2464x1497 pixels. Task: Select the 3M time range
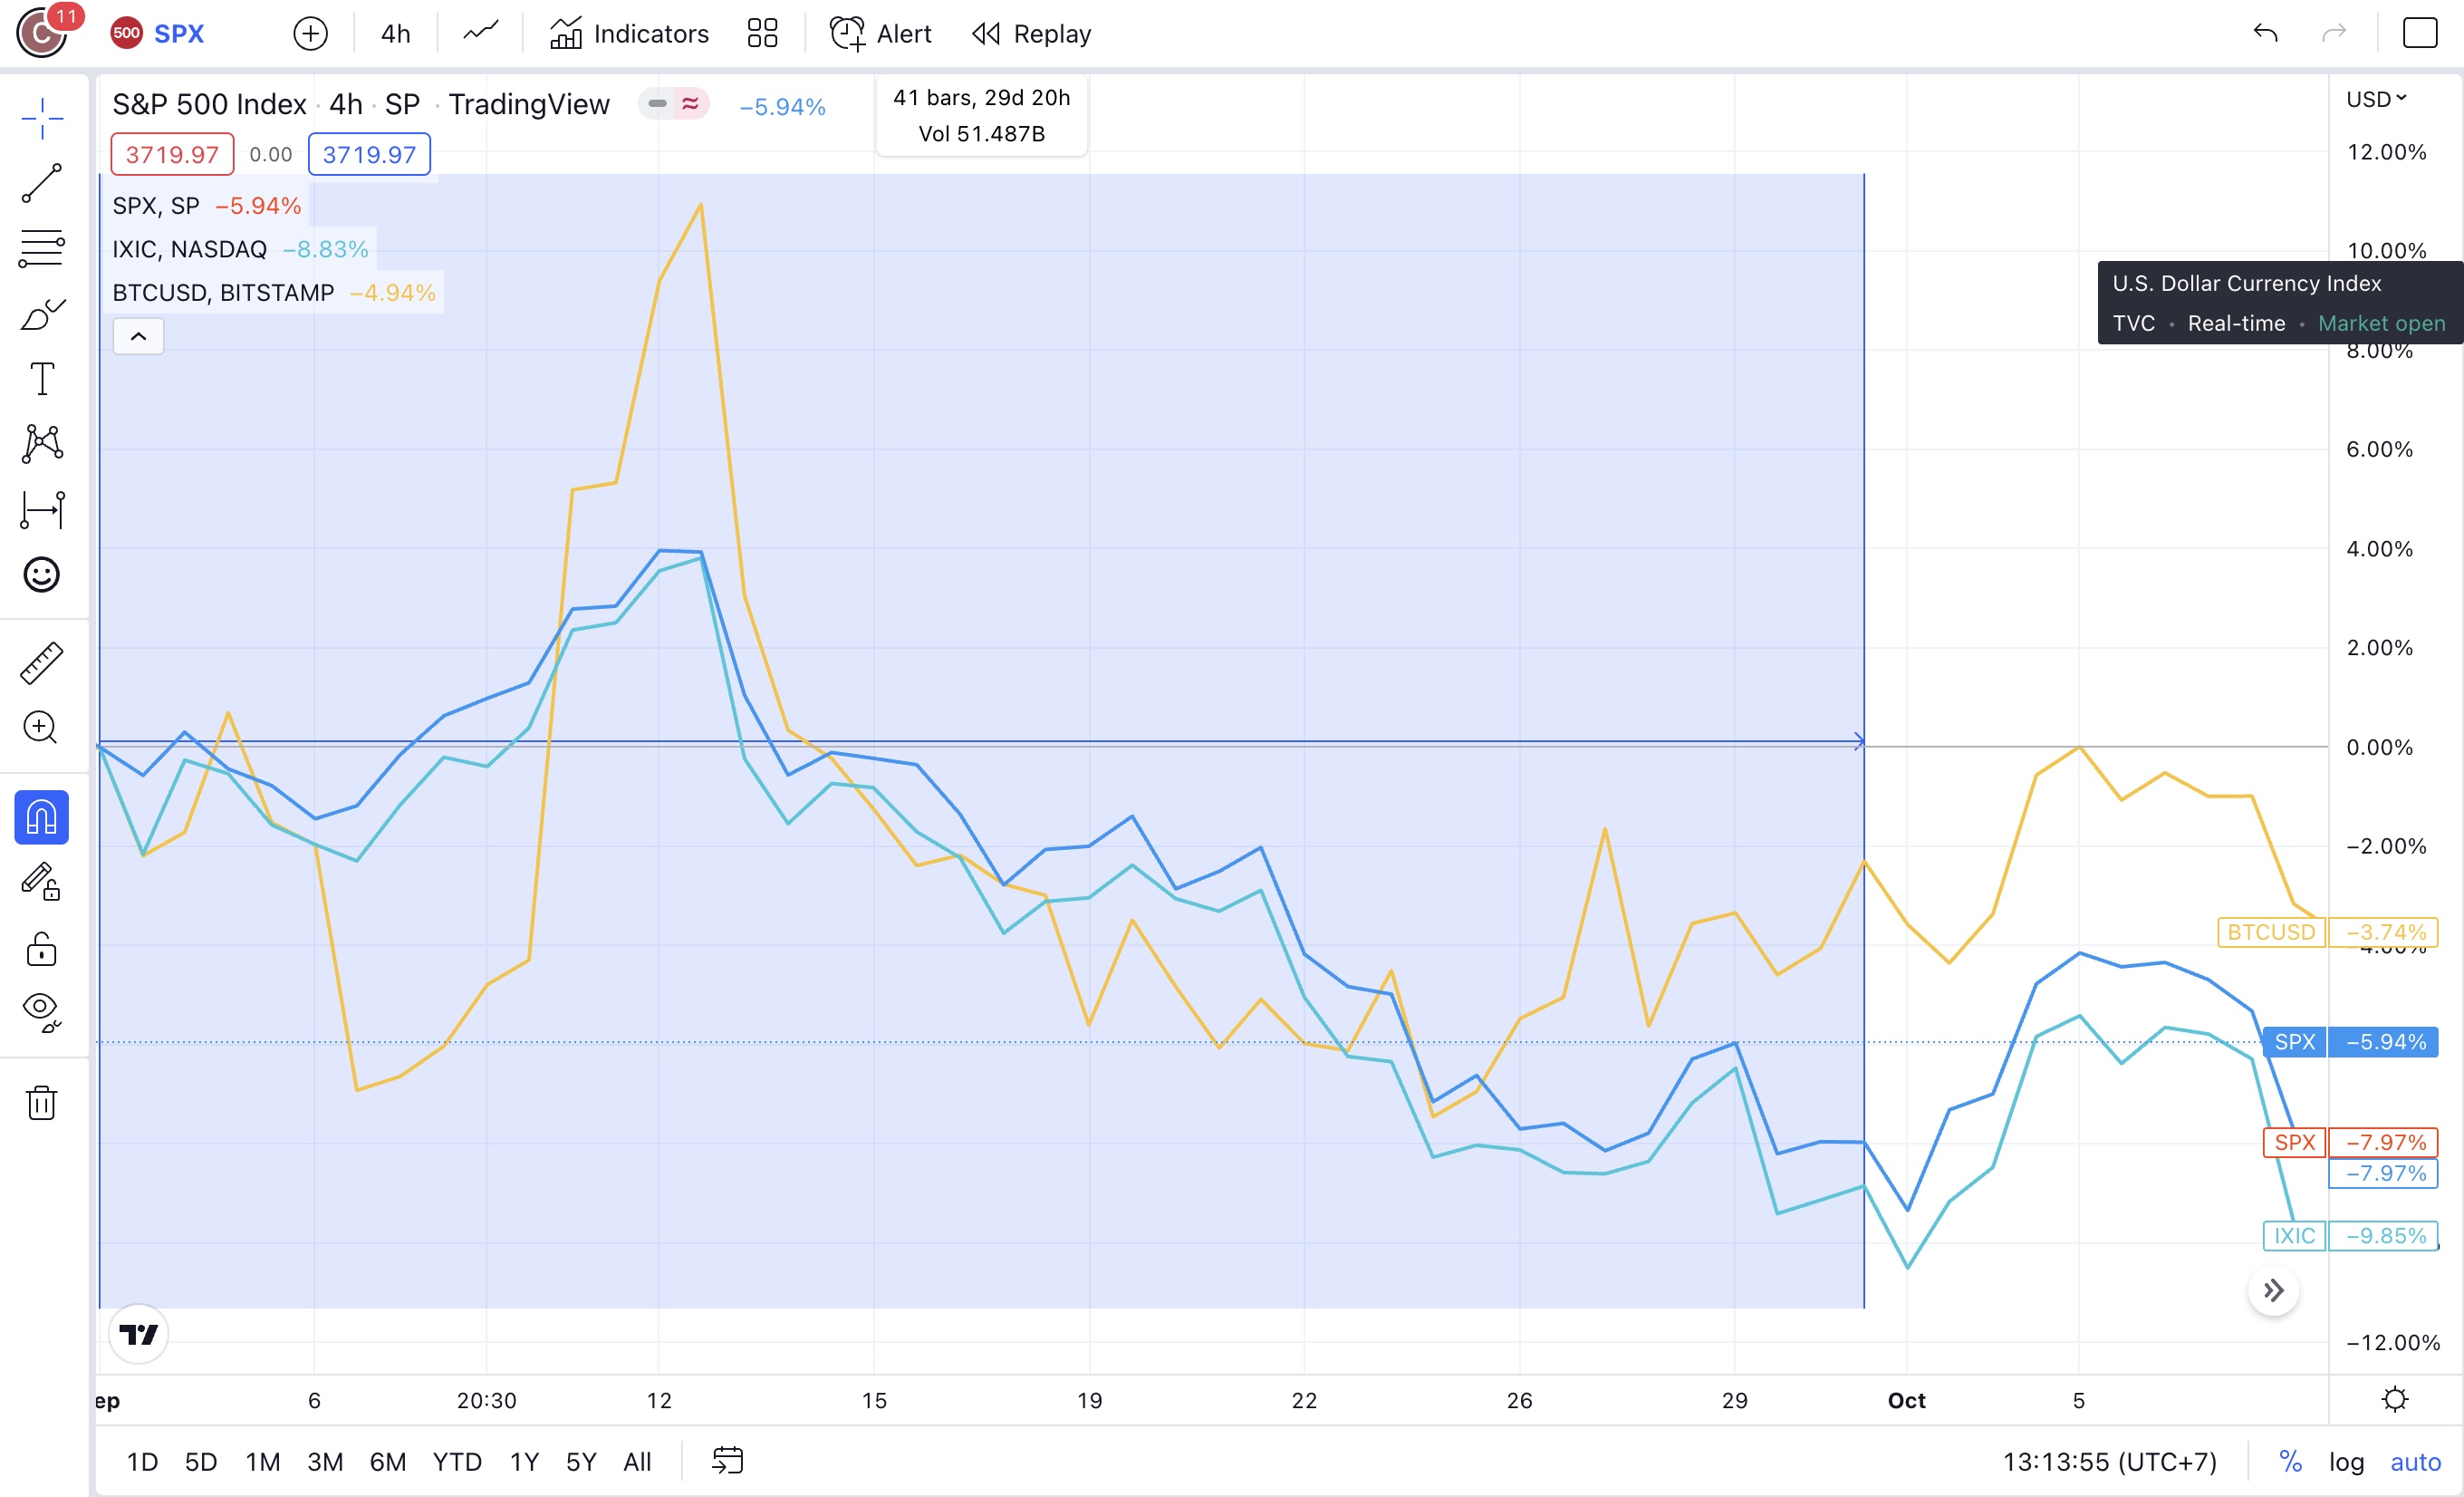click(x=325, y=1462)
